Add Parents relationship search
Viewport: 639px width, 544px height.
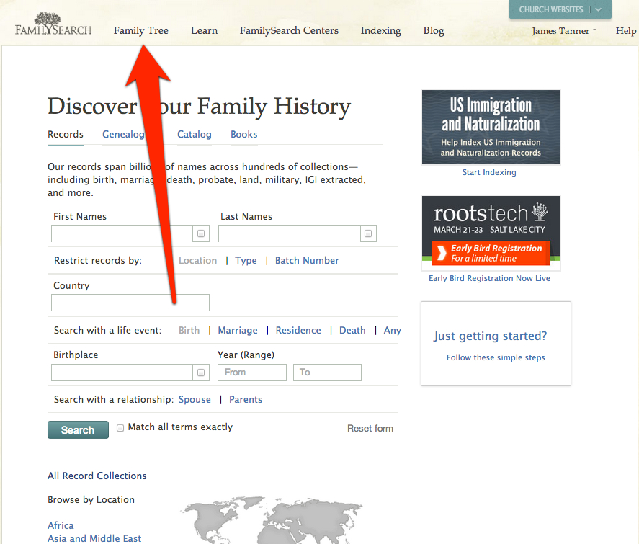pyautogui.click(x=246, y=399)
